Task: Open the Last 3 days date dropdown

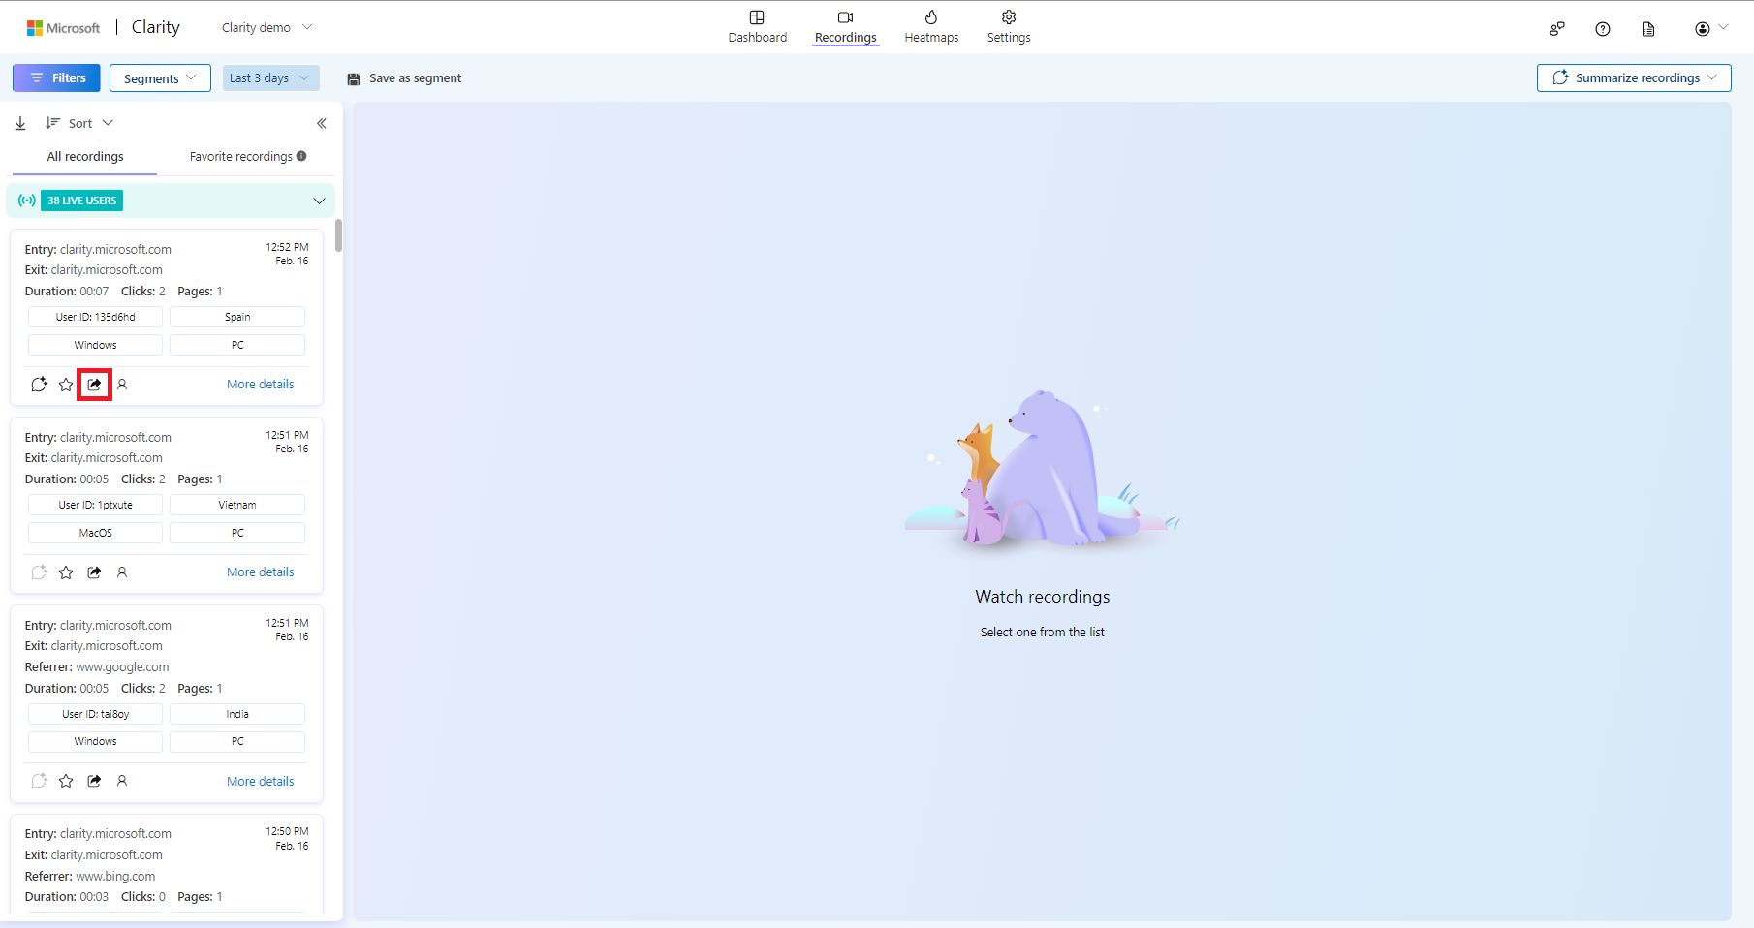Action: click(x=270, y=77)
